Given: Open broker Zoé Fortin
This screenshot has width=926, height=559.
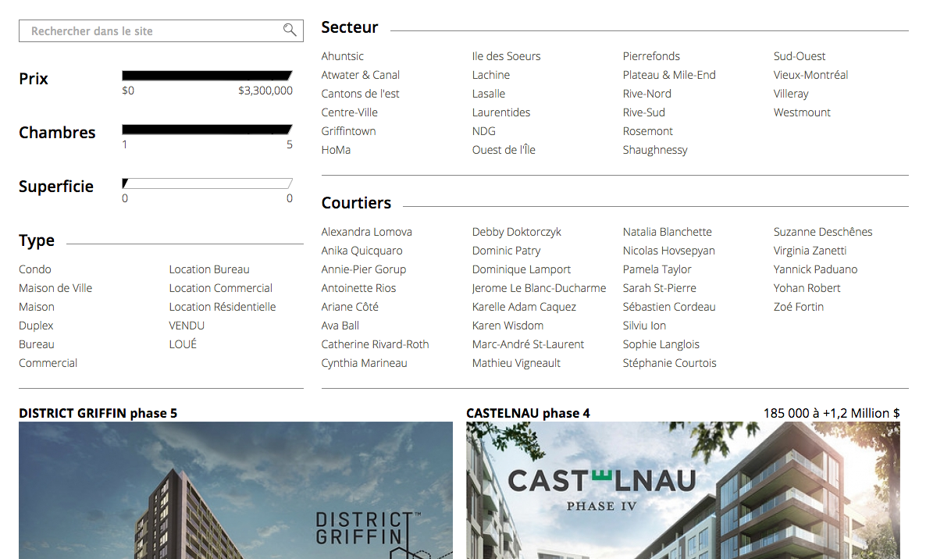Looking at the screenshot, I should 799,307.
